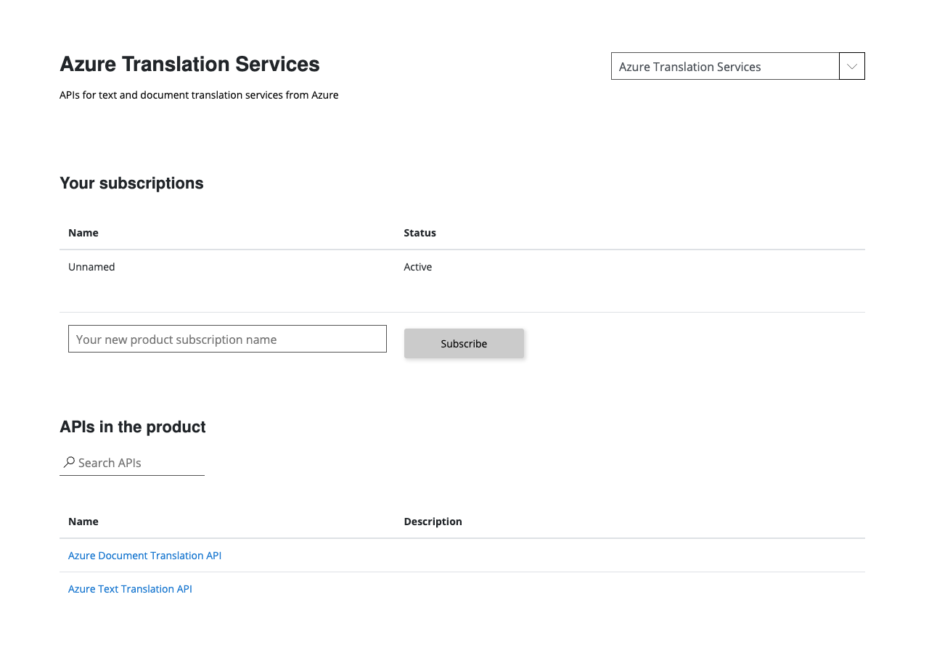This screenshot has height=655, width=937.
Task: Click the APIs in the product heading
Action: point(133,427)
